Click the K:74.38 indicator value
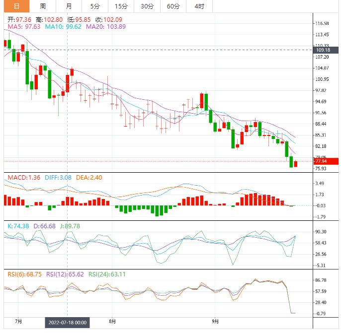The image size is (341, 333). click(x=18, y=226)
